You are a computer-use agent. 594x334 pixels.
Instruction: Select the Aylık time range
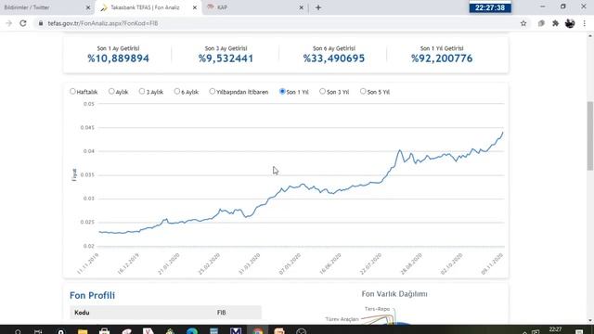tap(111, 91)
